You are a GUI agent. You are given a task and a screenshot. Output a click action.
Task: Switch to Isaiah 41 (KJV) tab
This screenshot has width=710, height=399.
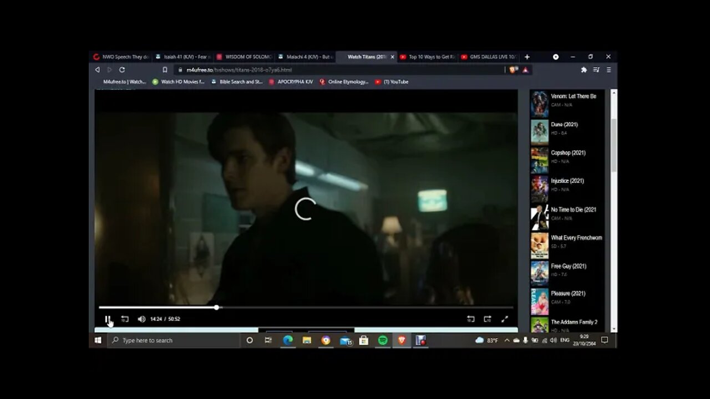(182, 57)
